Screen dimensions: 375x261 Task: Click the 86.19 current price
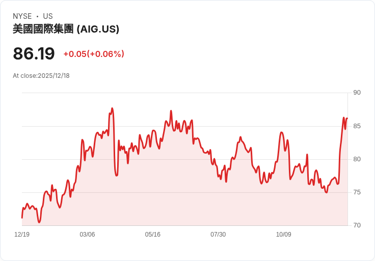click(x=34, y=53)
